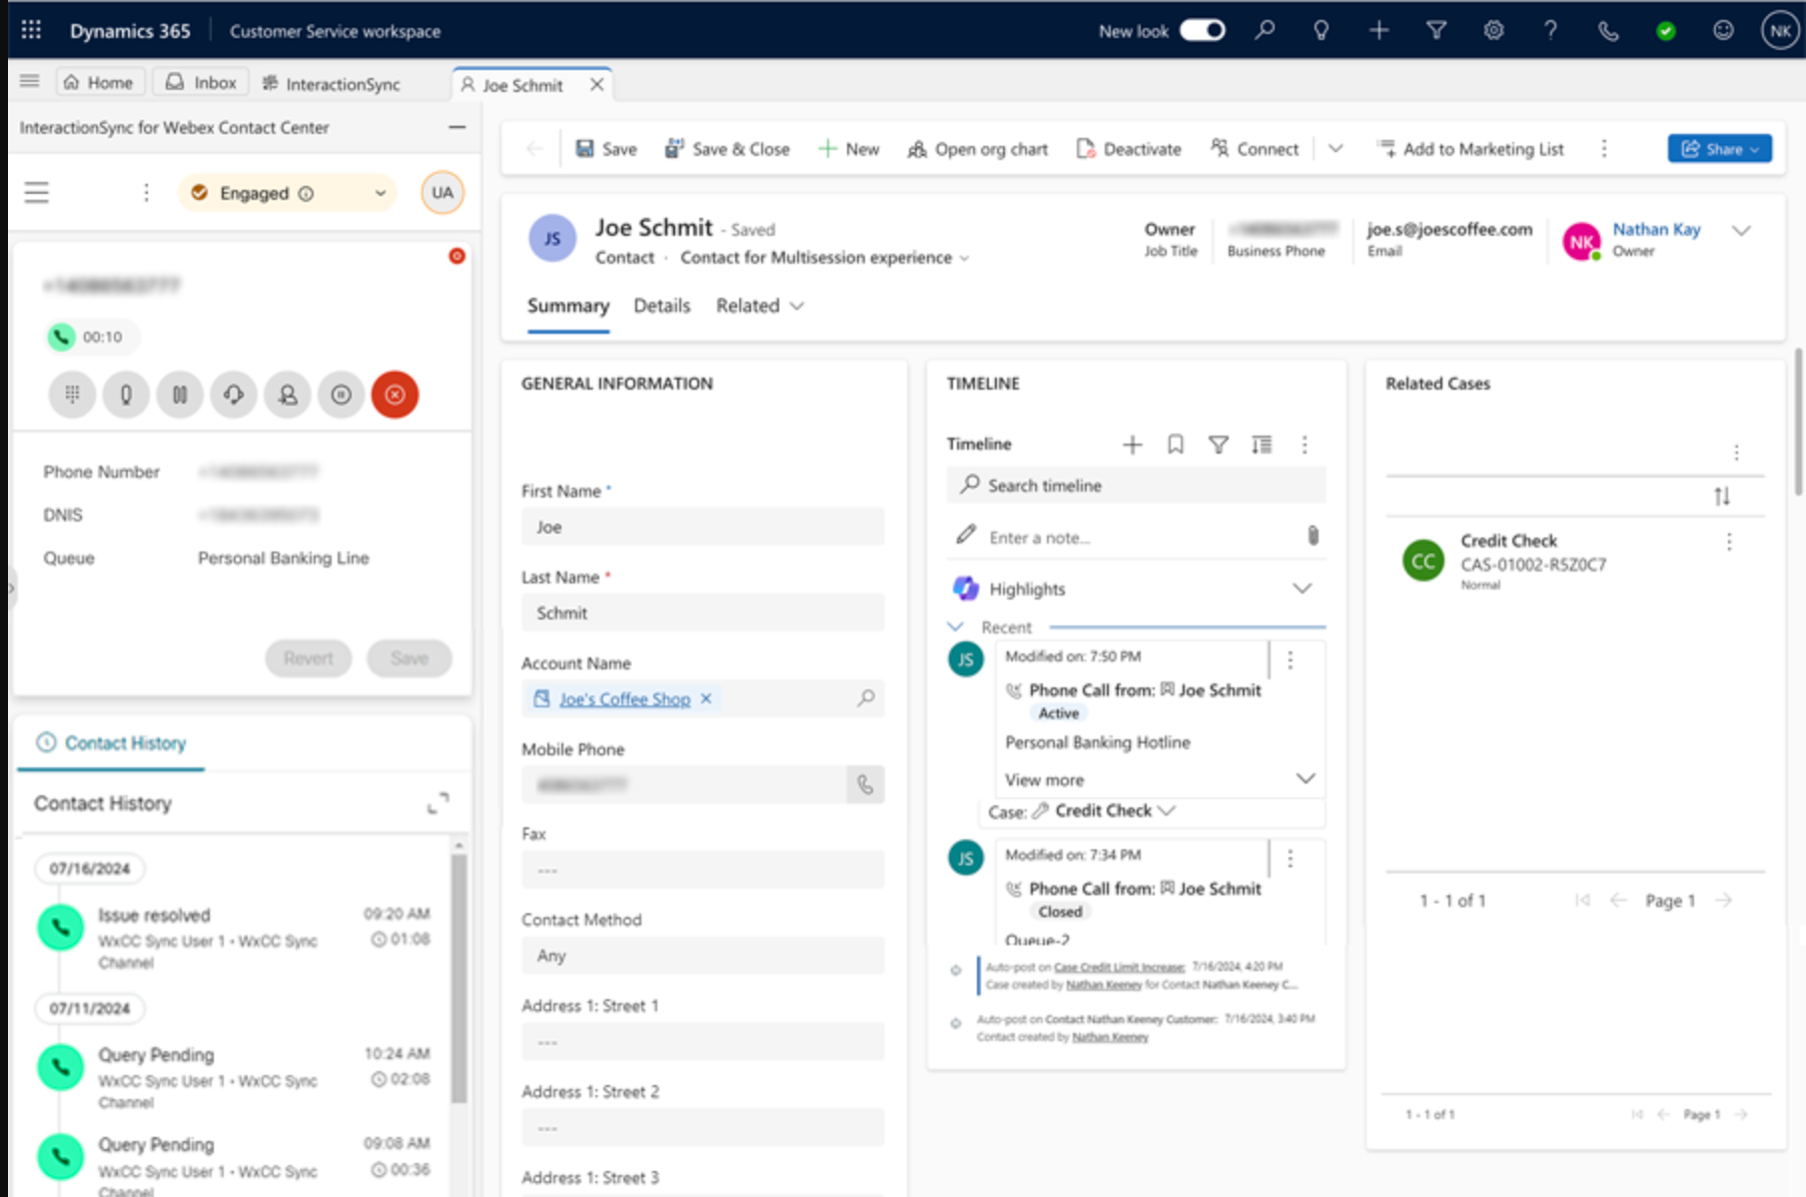Image resolution: width=1806 pixels, height=1197 pixels.
Task: Open the help question mark icon
Action: point(1550,30)
